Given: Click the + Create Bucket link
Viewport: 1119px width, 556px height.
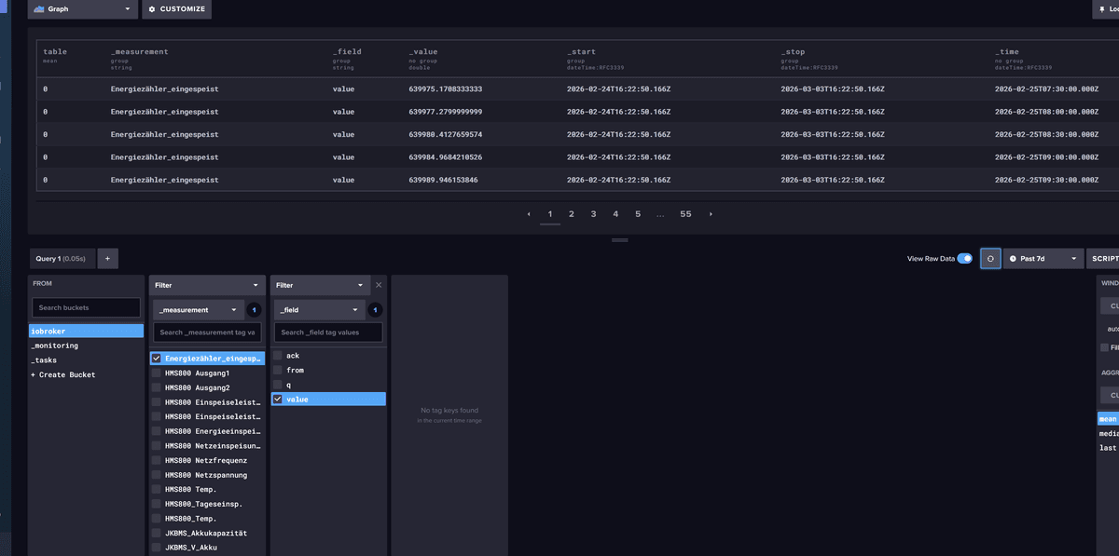Looking at the screenshot, I should (x=63, y=374).
